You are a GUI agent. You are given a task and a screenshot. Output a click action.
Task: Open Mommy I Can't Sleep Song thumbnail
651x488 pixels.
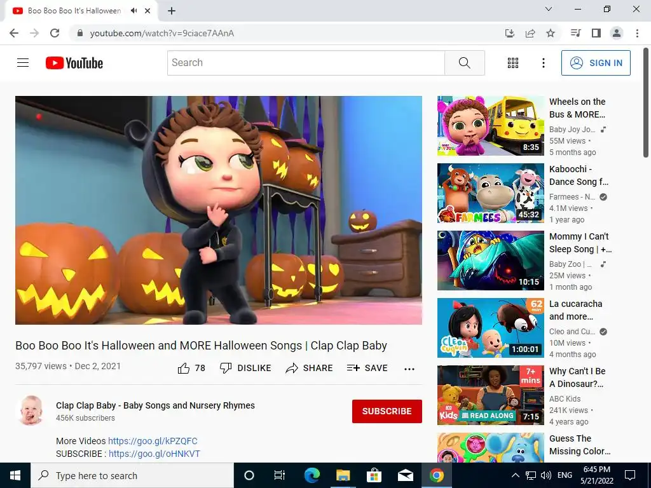pos(490,260)
